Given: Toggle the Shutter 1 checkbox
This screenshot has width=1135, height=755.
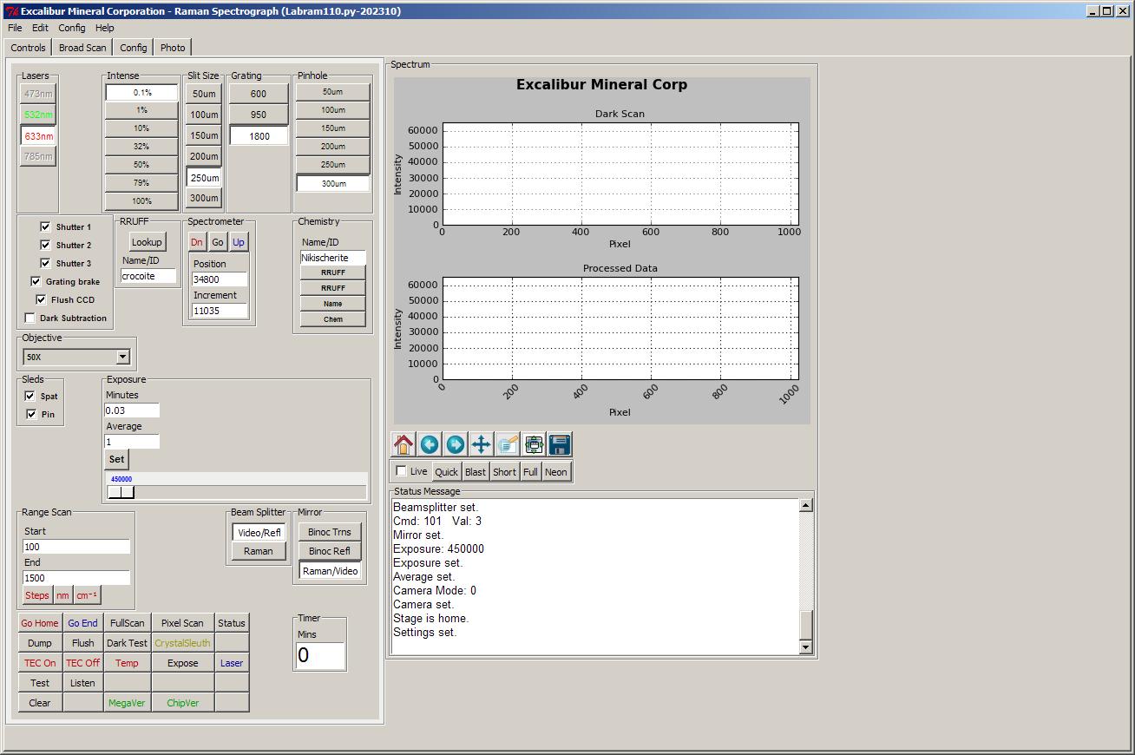Looking at the screenshot, I should tap(45, 226).
